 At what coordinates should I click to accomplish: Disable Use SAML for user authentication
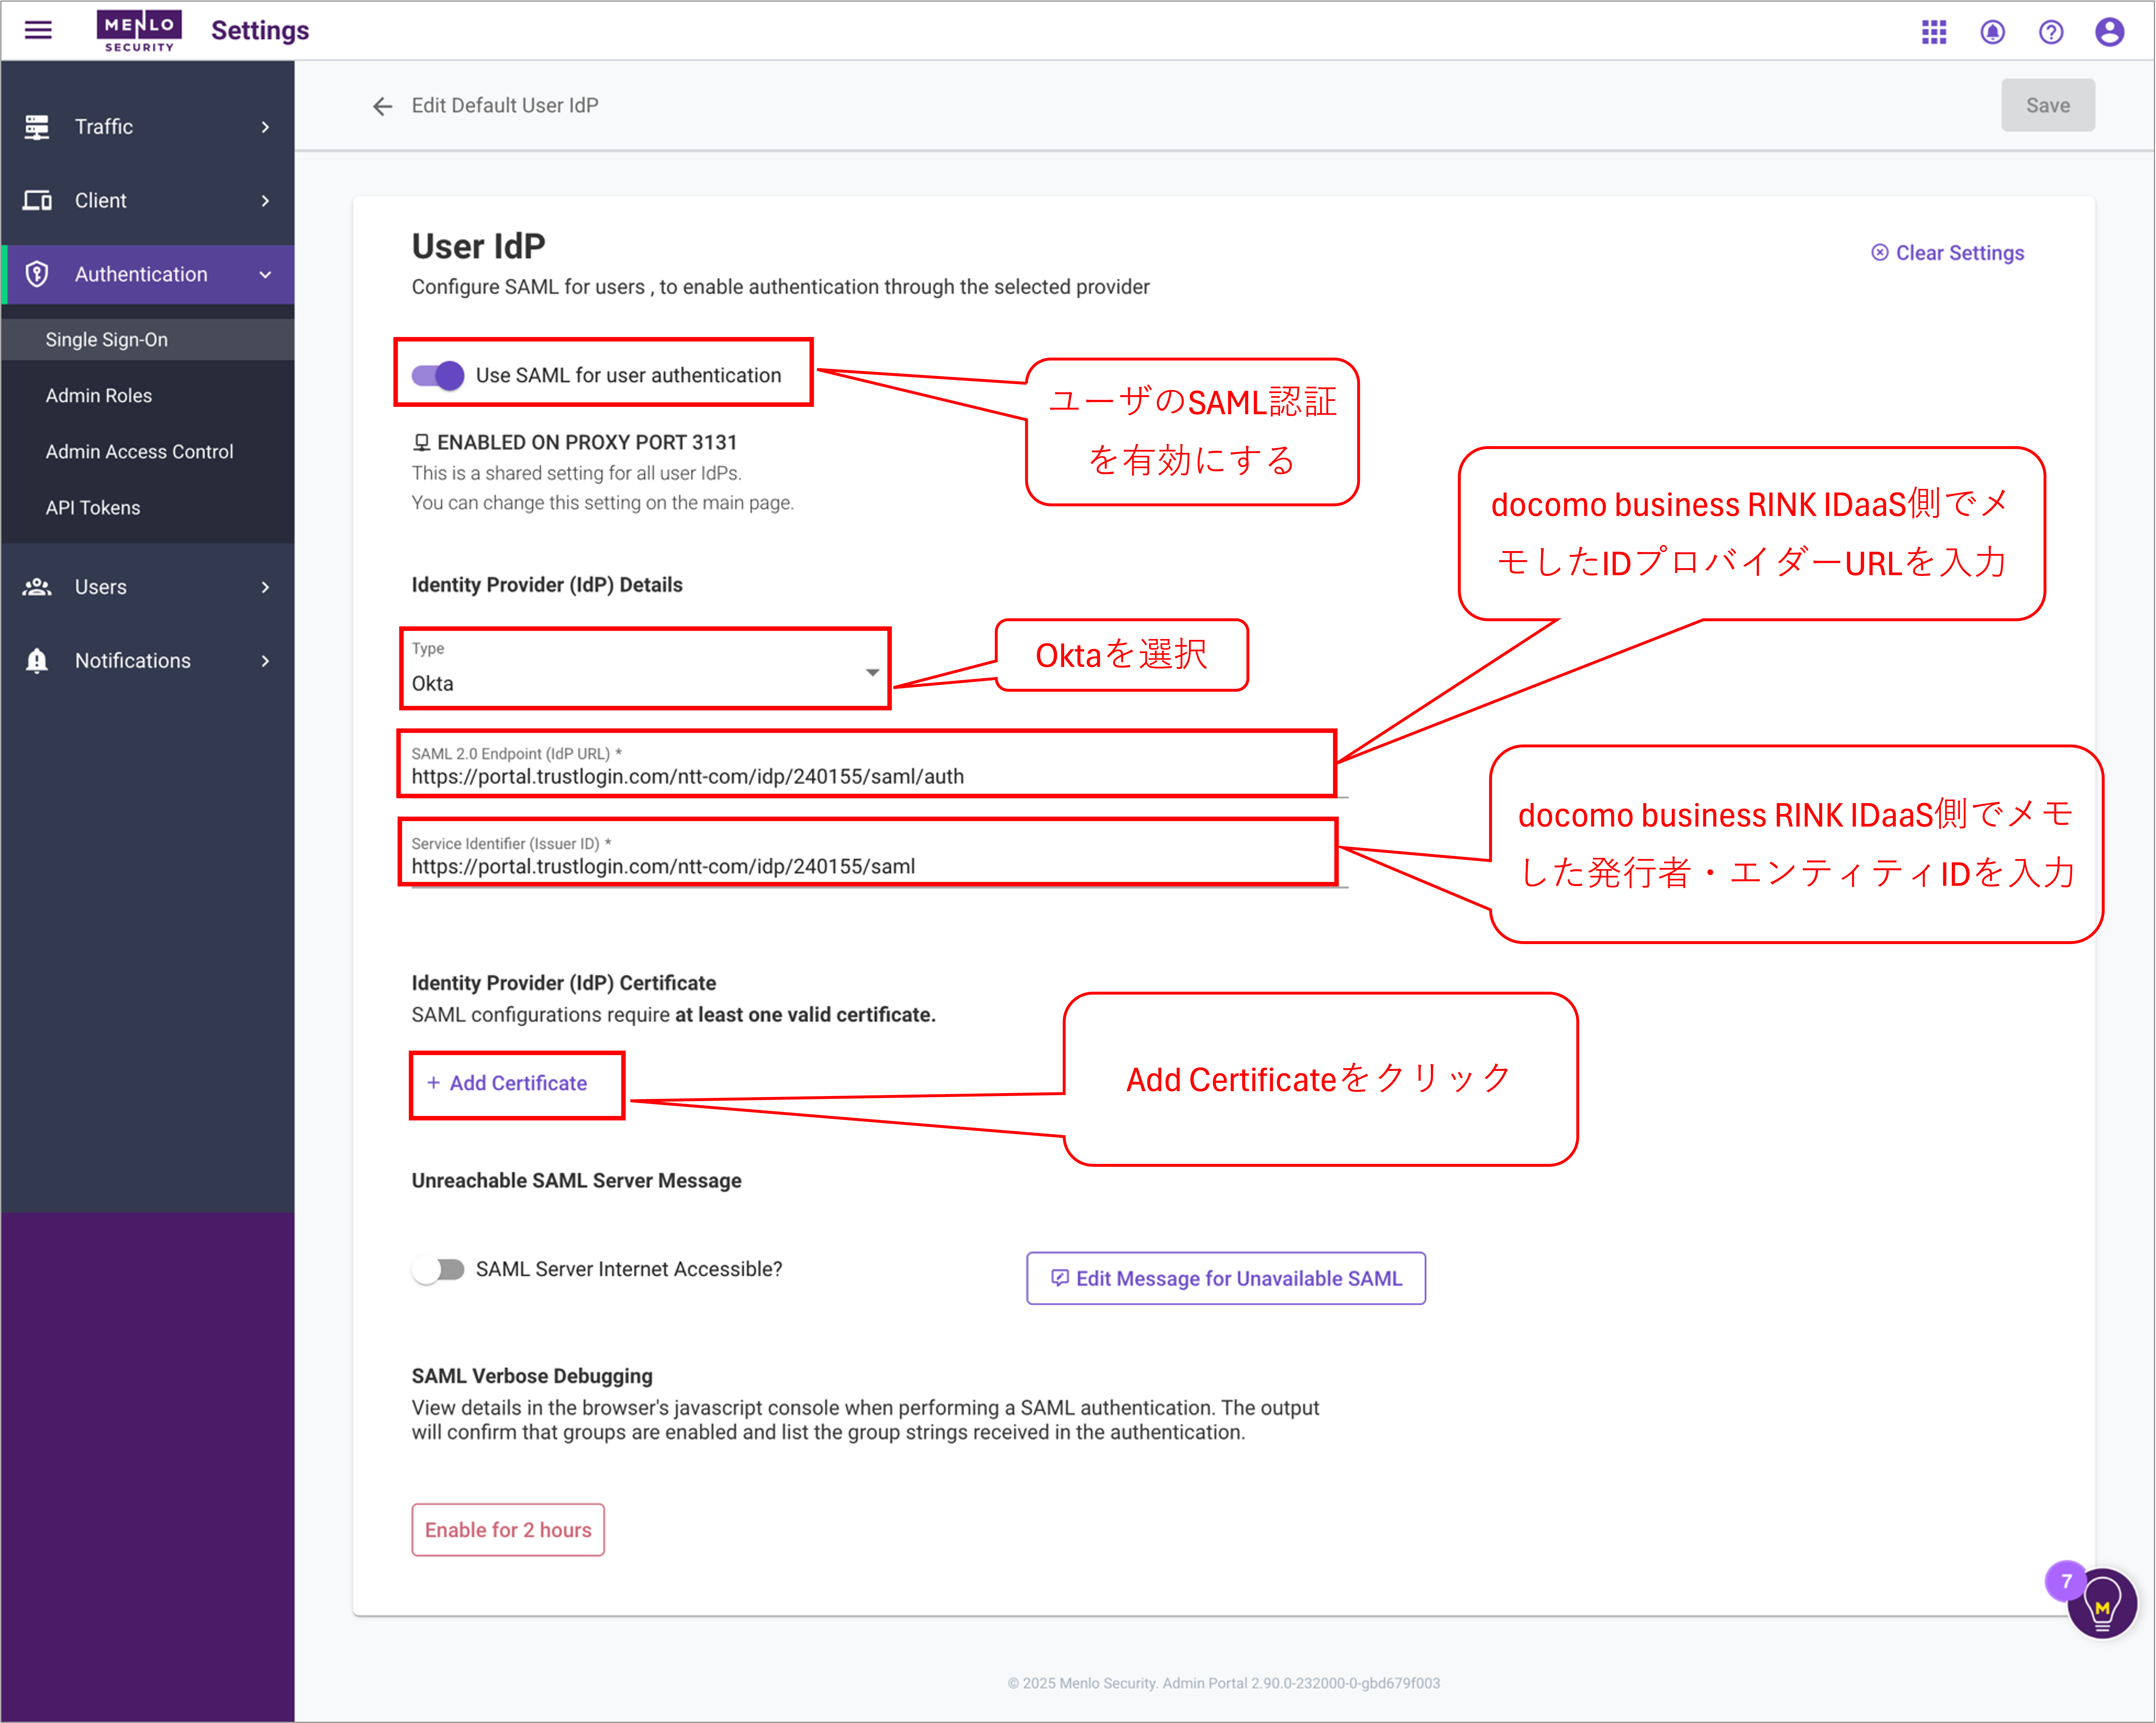(438, 376)
